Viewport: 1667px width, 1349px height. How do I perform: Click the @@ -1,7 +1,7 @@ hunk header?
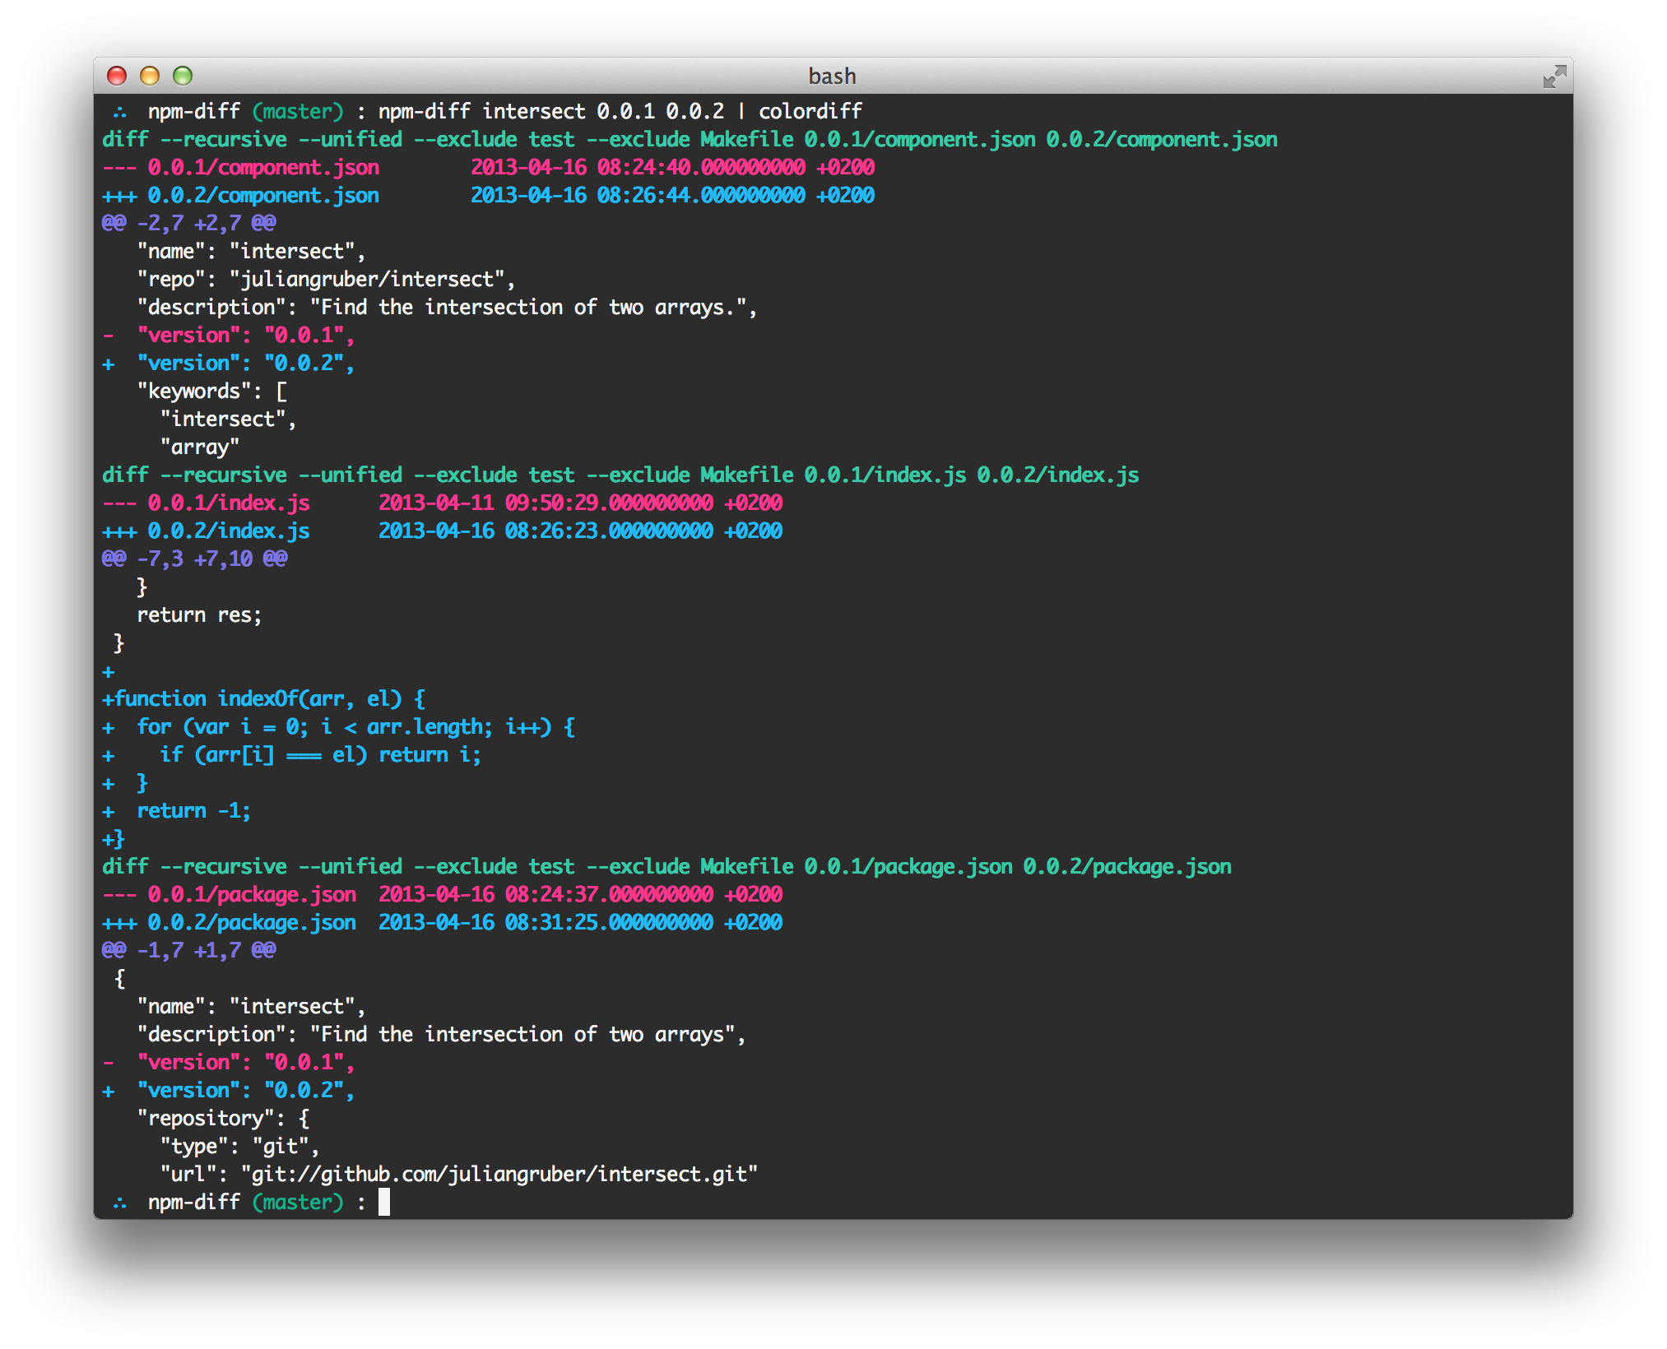pos(189,950)
